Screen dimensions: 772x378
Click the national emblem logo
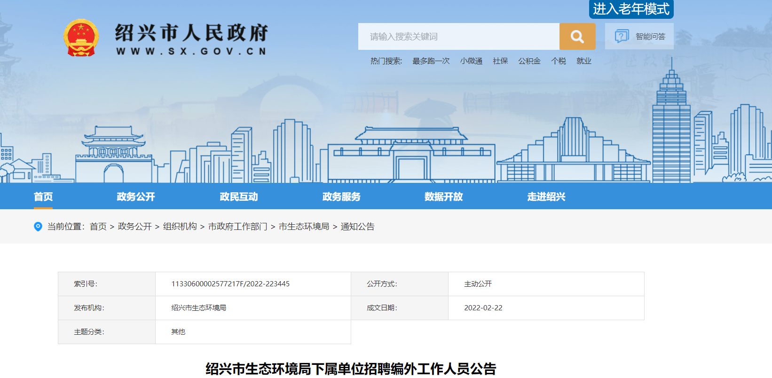(81, 38)
